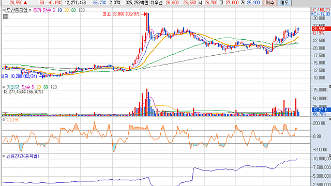Click the 325,253백만 trading value
The height and width of the screenshot is (186, 331).
137,3
